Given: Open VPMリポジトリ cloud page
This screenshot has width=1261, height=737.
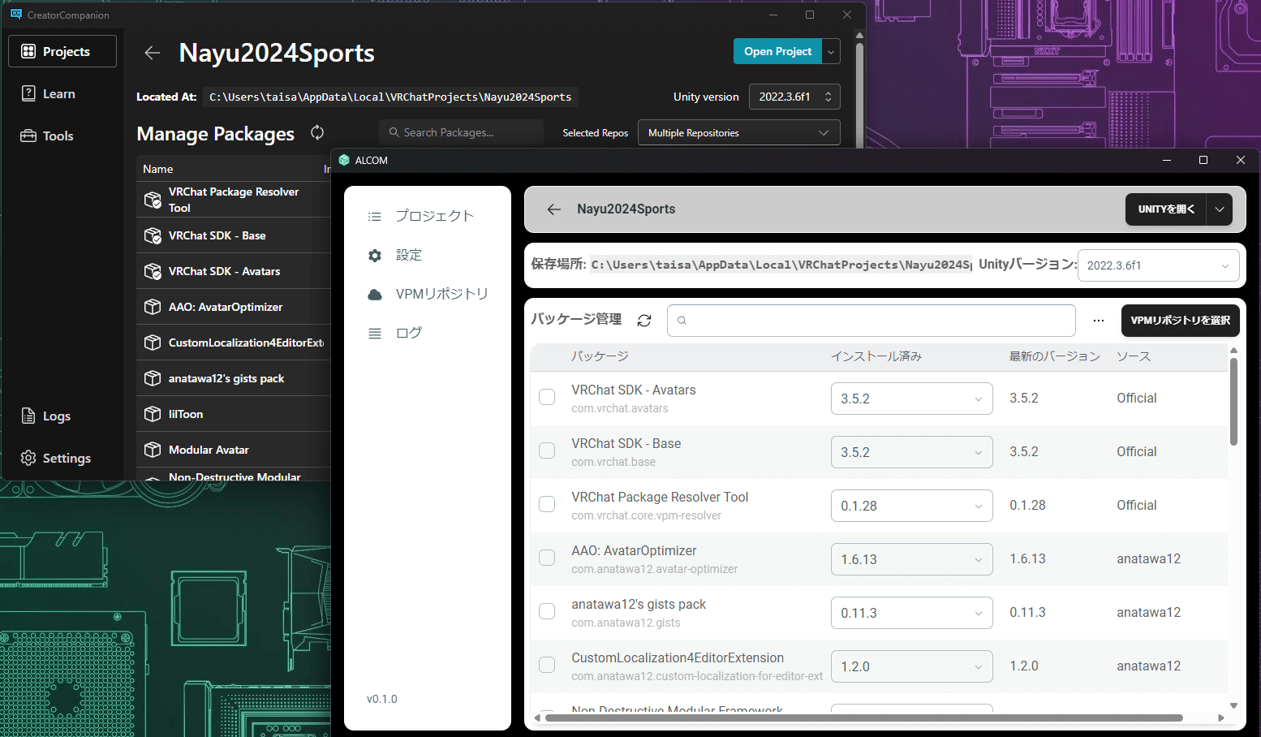Looking at the screenshot, I should pyautogui.click(x=375, y=294).
